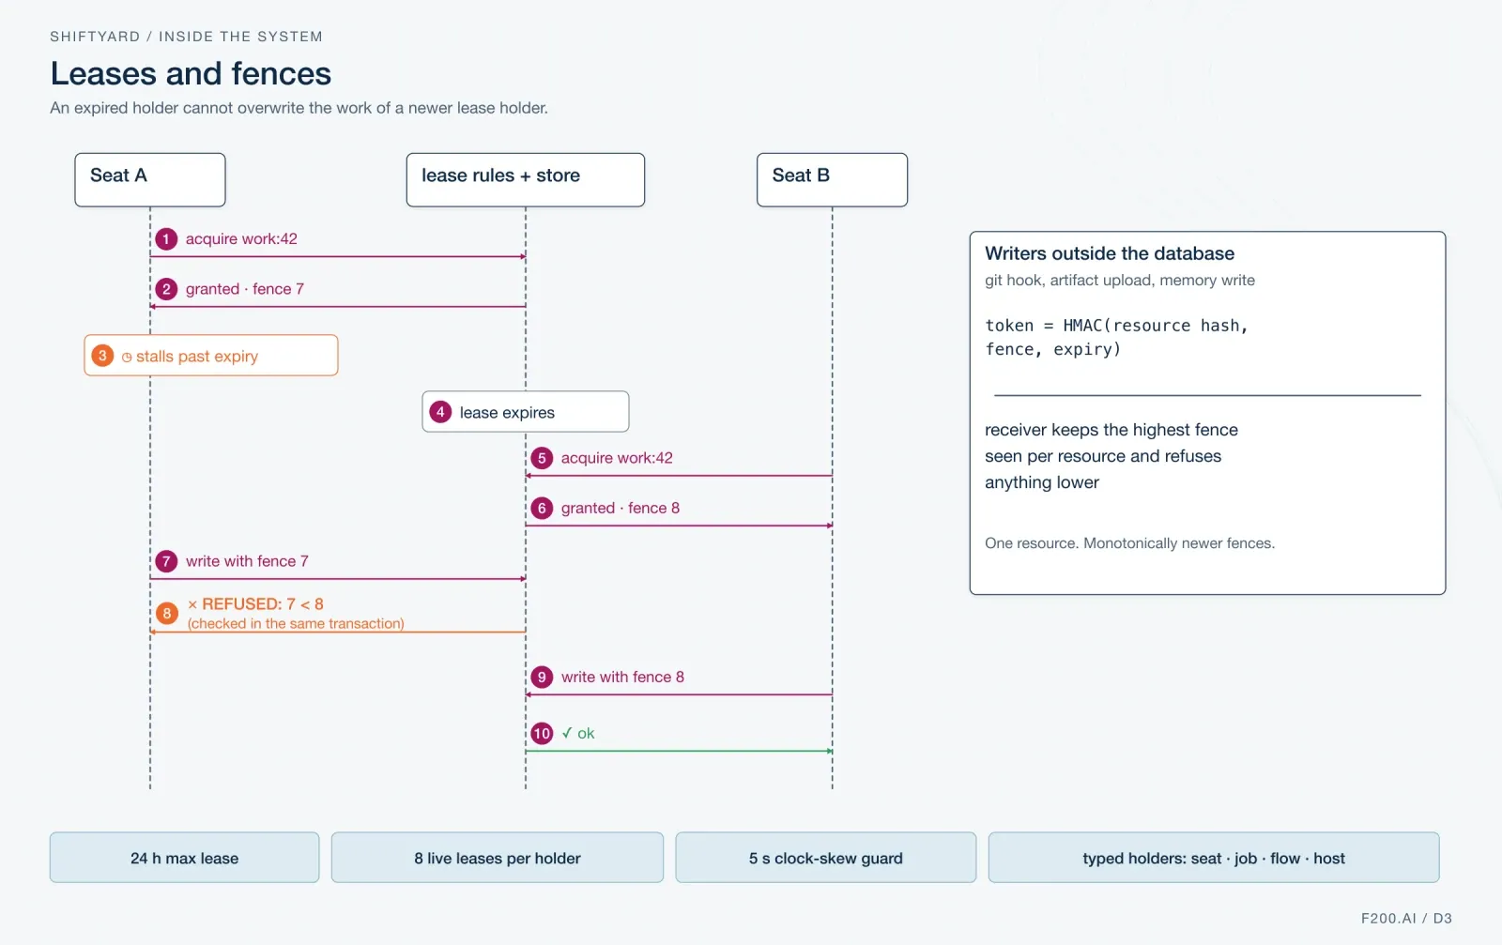Click 'git hook, artifact upload, memory write' text
This screenshot has width=1502, height=945.
click(x=1120, y=280)
